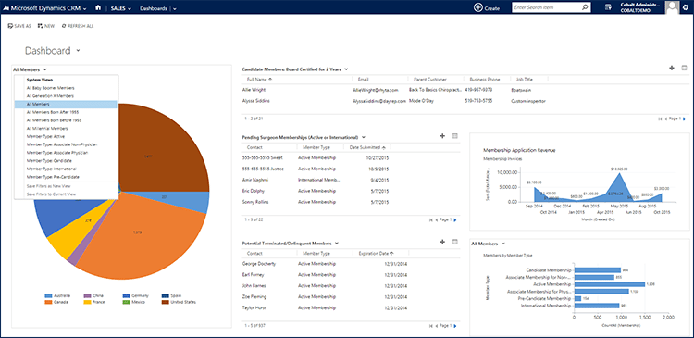Open Candidate Members: Board Certified view dropdown
694x338 pixels.
346,69
